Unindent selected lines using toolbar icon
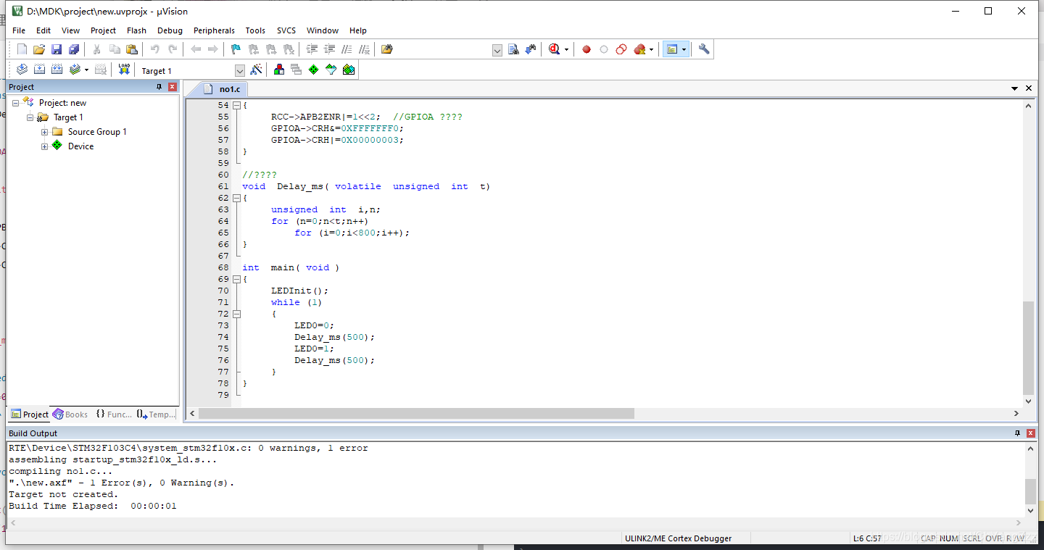1044x550 pixels. click(x=330, y=49)
